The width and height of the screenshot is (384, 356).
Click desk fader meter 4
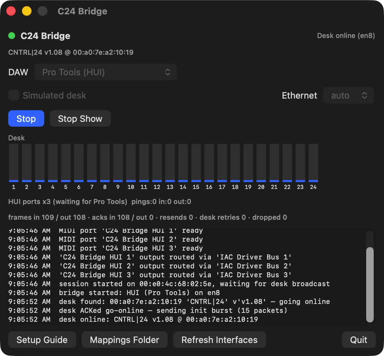click(53, 163)
